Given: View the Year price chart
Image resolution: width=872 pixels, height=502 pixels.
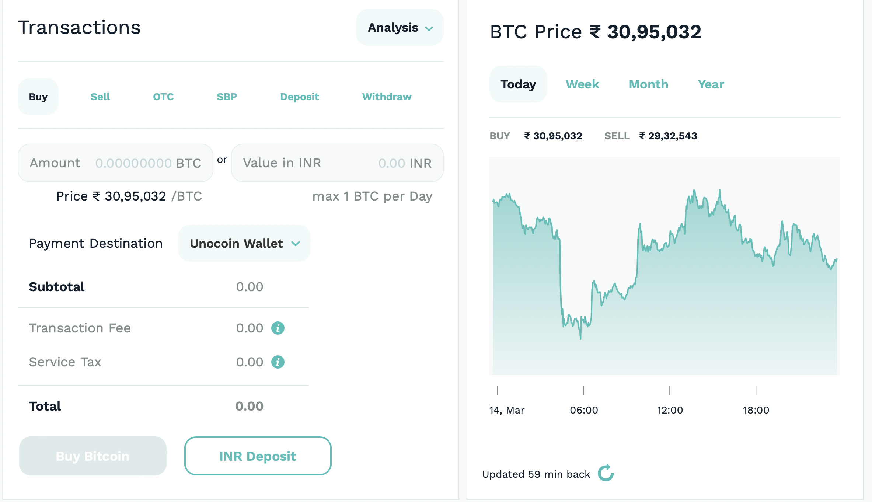Looking at the screenshot, I should click(x=711, y=84).
